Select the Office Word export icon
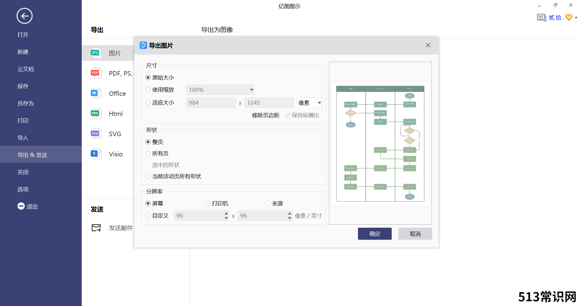This screenshot has height=306, width=579. pyautogui.click(x=96, y=93)
